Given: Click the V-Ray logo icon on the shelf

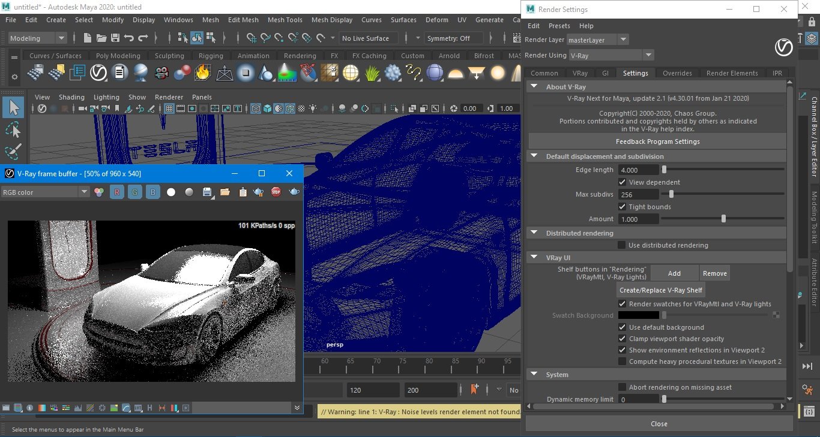Looking at the screenshot, I should (x=98, y=73).
